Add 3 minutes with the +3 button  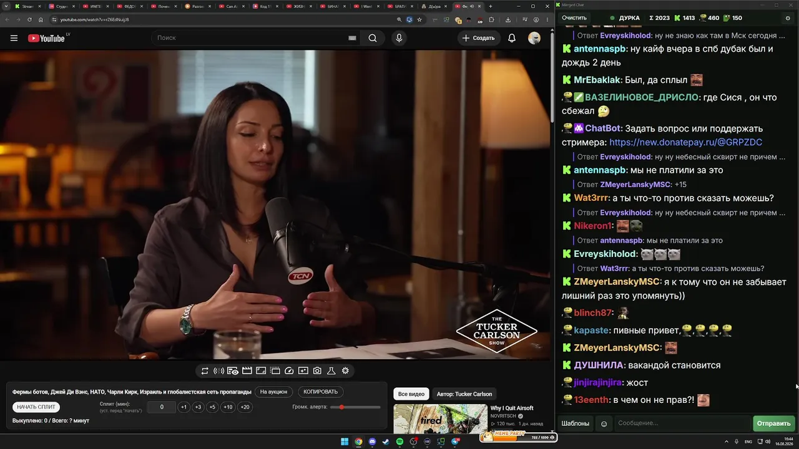point(198,407)
